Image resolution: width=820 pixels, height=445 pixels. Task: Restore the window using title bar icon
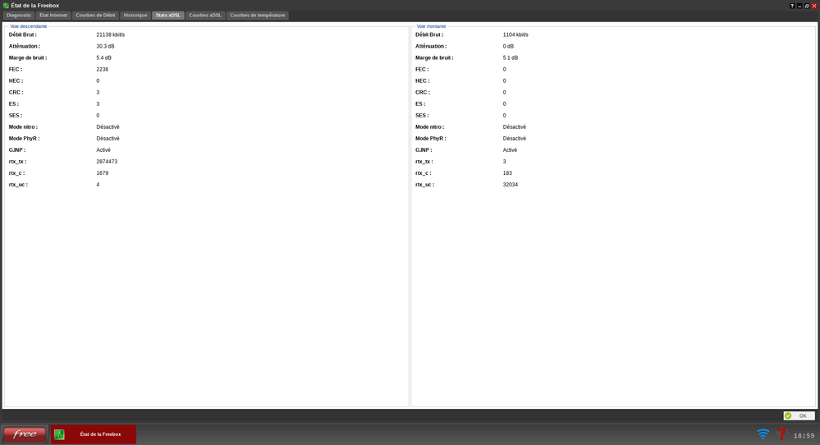(x=807, y=6)
